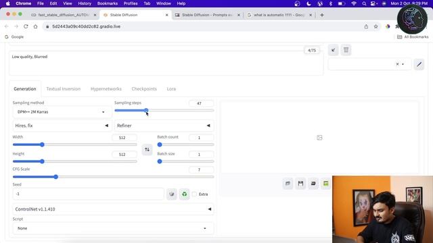Open the Lora tab

pyautogui.click(x=171, y=88)
